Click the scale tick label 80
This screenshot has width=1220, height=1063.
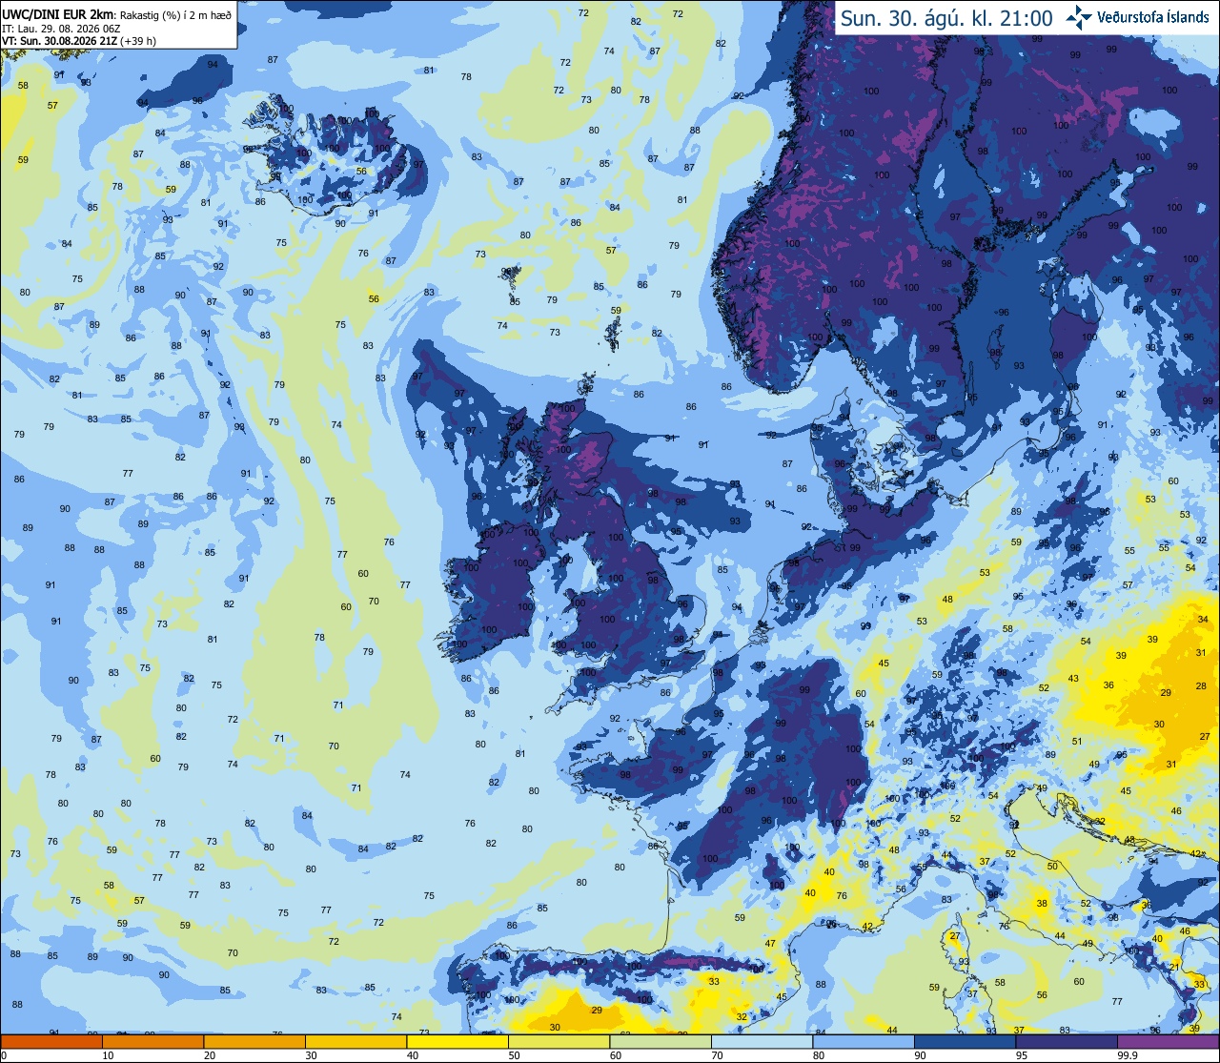(x=820, y=1055)
